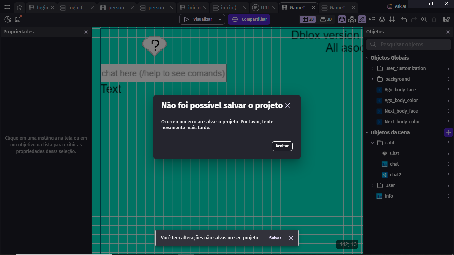The image size is (454, 255).
Task: Switch editor to 2D view
Action: (x=308, y=19)
